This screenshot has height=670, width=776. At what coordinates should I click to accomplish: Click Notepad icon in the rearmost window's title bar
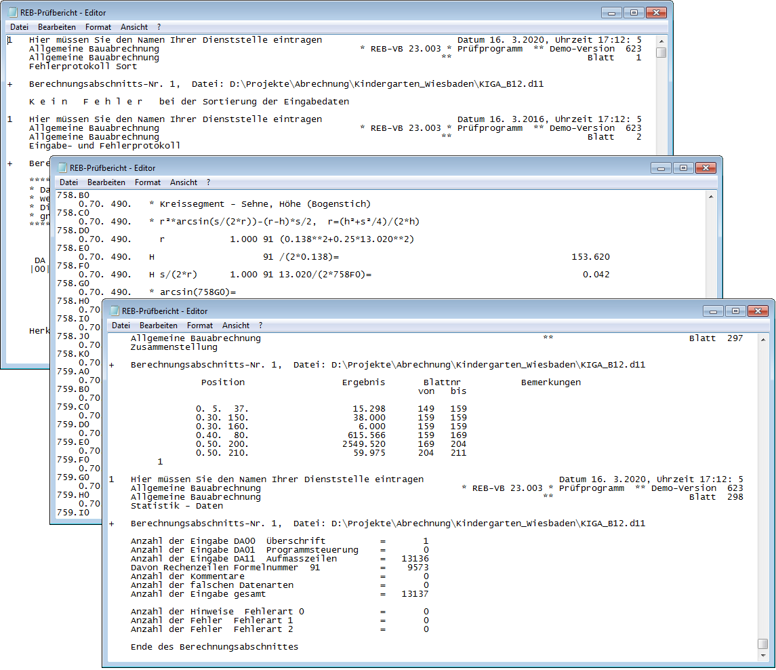pos(12,13)
